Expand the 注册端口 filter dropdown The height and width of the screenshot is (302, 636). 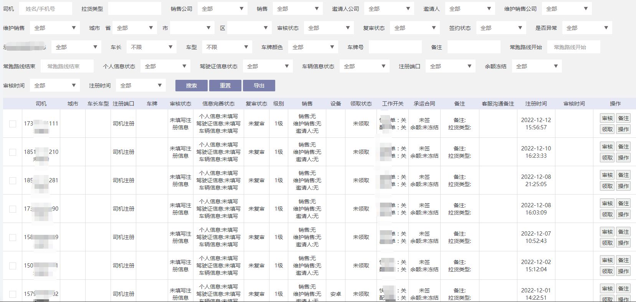(451, 66)
